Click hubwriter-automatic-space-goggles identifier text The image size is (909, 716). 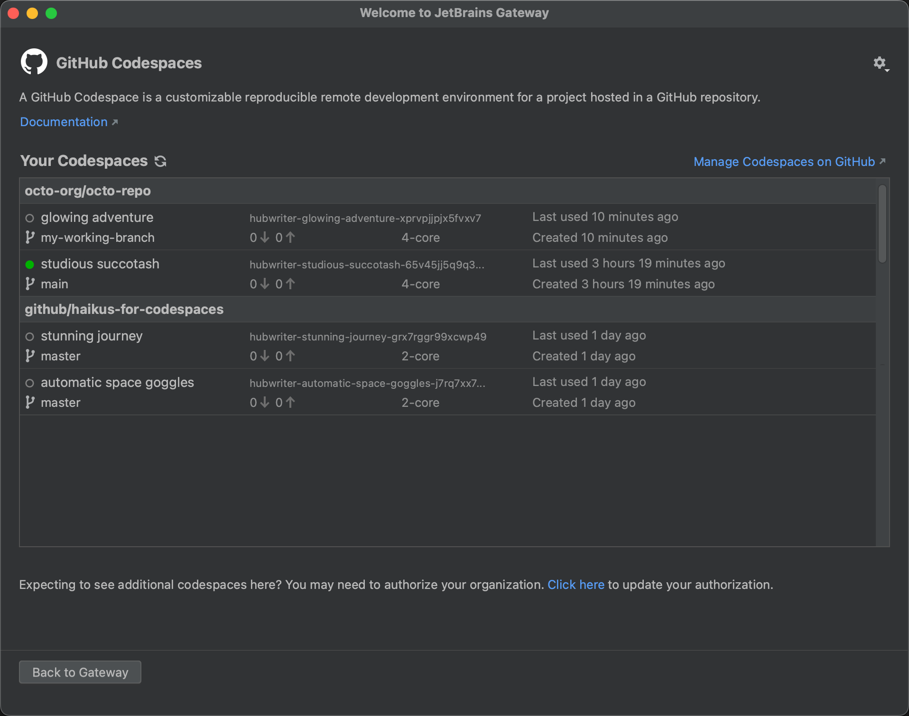[x=368, y=383]
